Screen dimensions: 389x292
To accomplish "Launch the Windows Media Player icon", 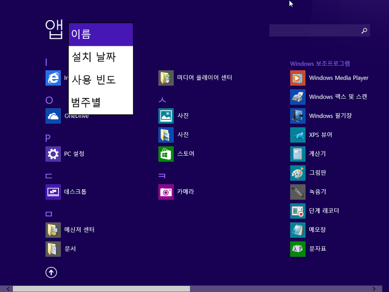I will [298, 78].
